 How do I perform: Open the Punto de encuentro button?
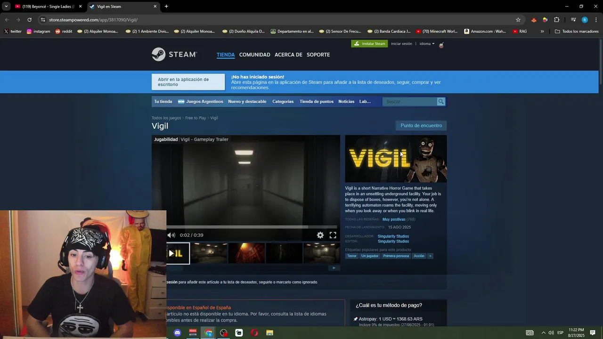(x=421, y=126)
